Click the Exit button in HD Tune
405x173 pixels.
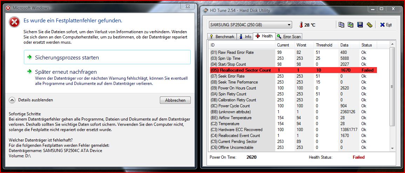tap(386, 25)
